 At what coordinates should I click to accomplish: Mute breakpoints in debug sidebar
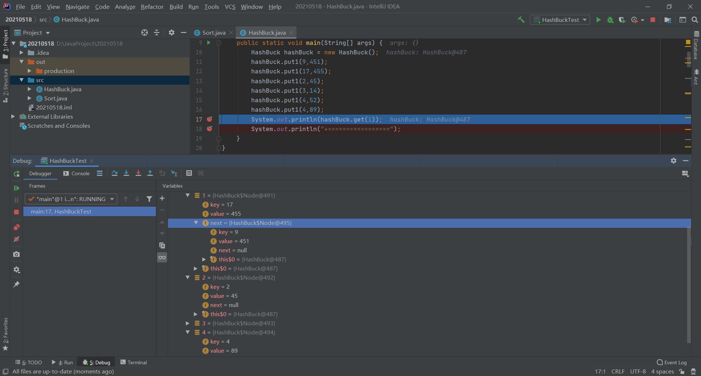click(16, 239)
